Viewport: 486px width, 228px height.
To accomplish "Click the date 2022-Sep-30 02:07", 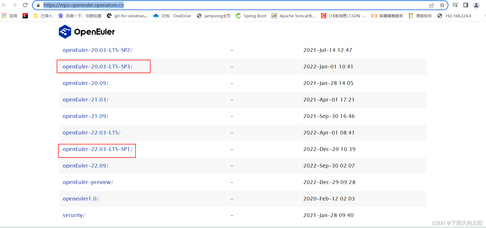I will pos(329,166).
